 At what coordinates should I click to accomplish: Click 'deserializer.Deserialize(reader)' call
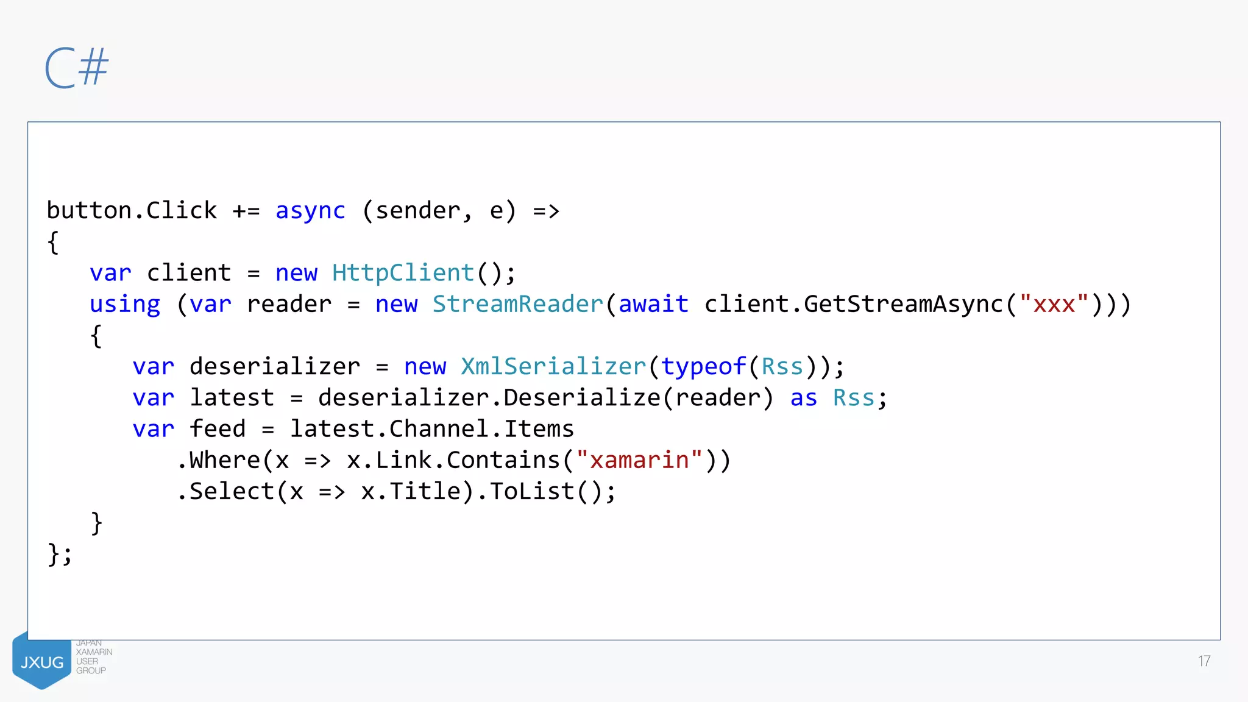546,398
